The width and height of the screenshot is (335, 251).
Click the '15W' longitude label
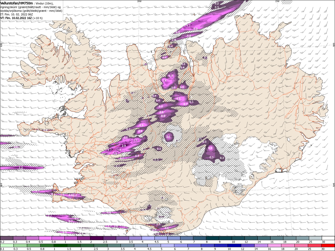[x=277, y=1]
